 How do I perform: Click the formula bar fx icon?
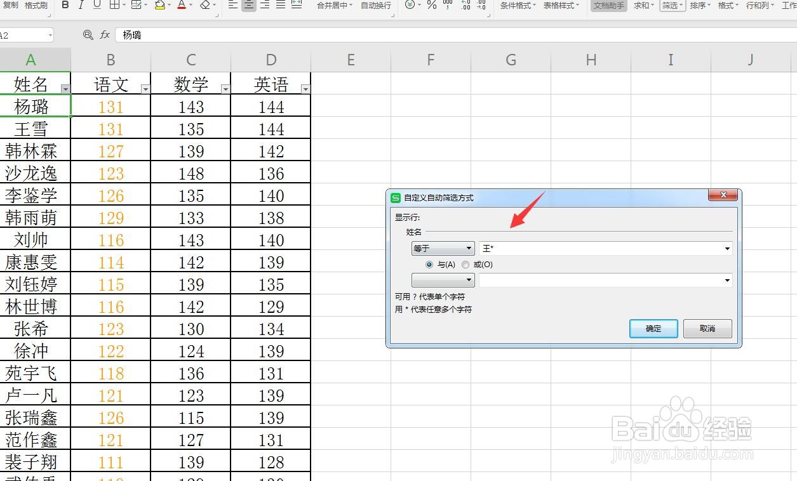click(x=104, y=35)
